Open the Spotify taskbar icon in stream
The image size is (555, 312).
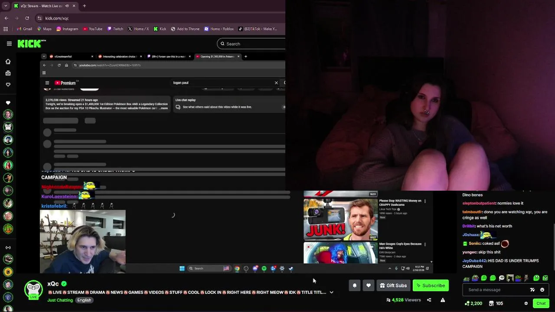pos(264,269)
